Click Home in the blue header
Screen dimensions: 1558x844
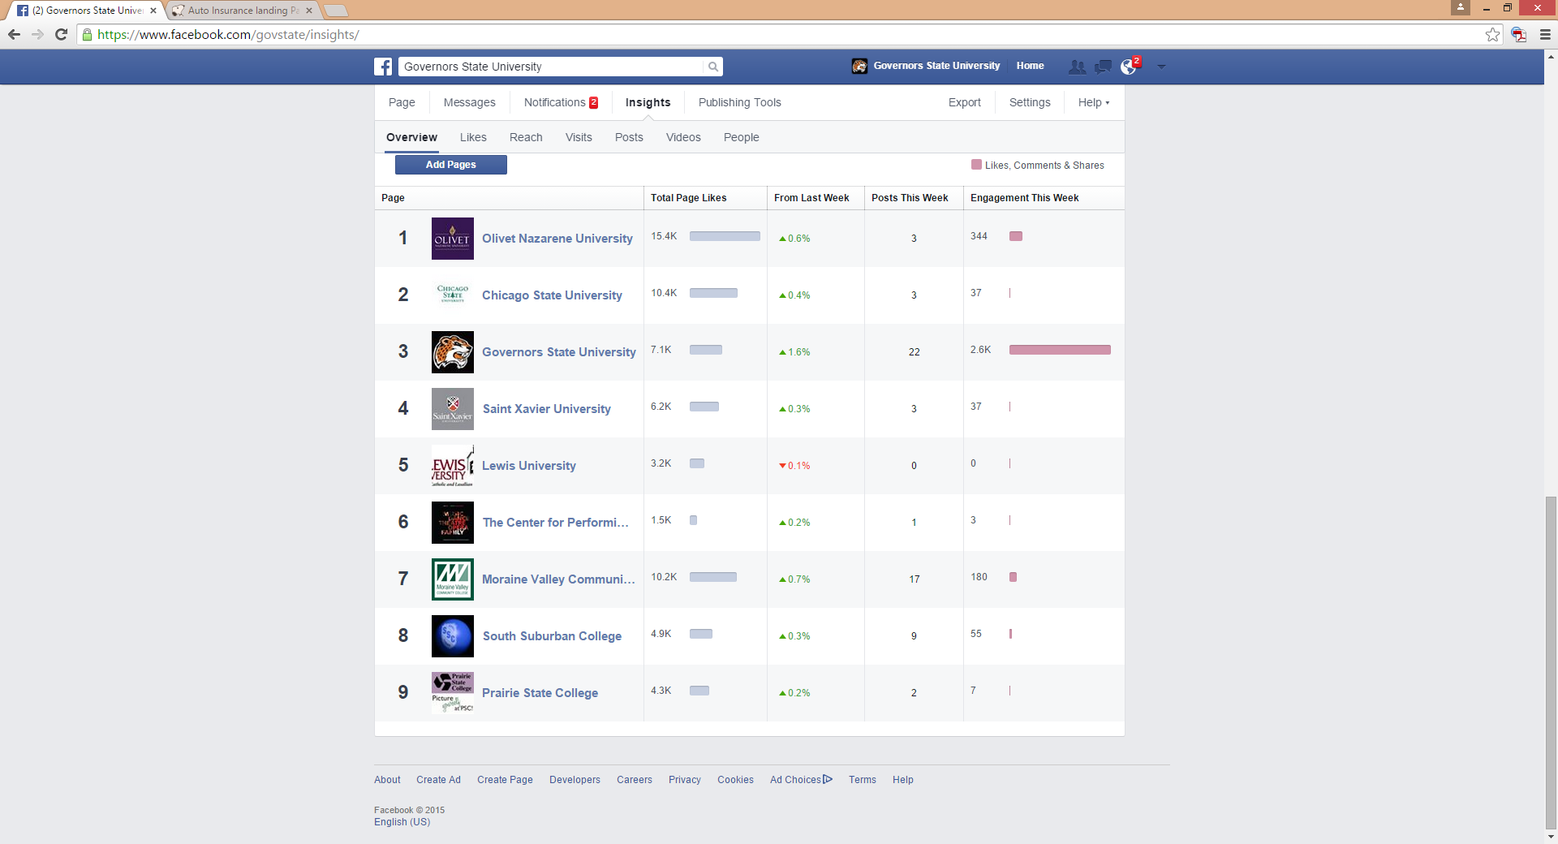click(x=1030, y=66)
